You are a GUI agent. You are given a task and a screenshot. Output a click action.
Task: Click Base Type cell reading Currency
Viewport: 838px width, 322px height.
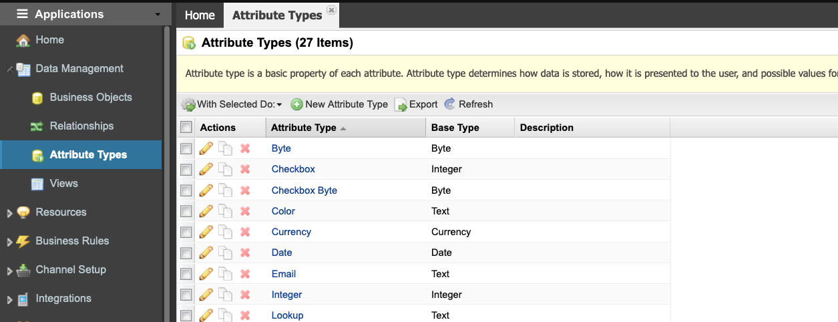451,232
